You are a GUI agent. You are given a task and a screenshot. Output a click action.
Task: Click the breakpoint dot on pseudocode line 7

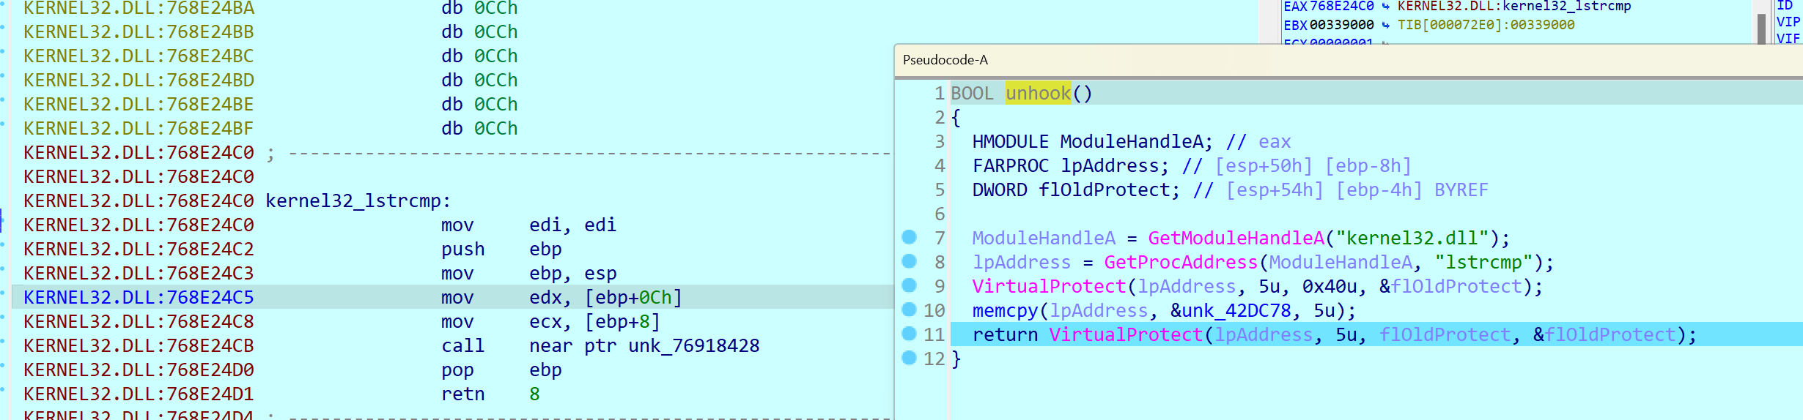[x=909, y=237]
